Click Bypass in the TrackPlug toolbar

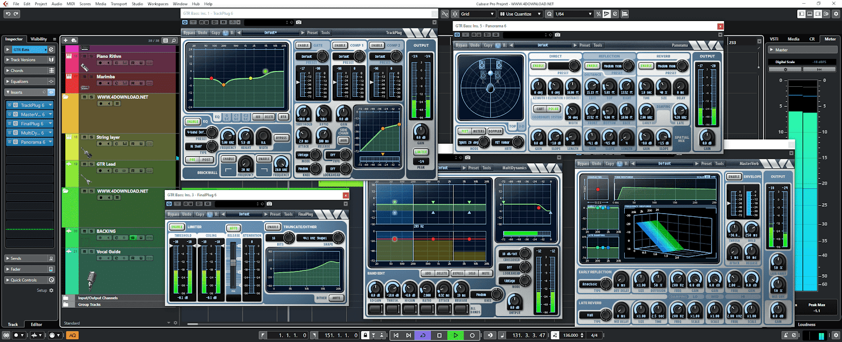coord(189,33)
